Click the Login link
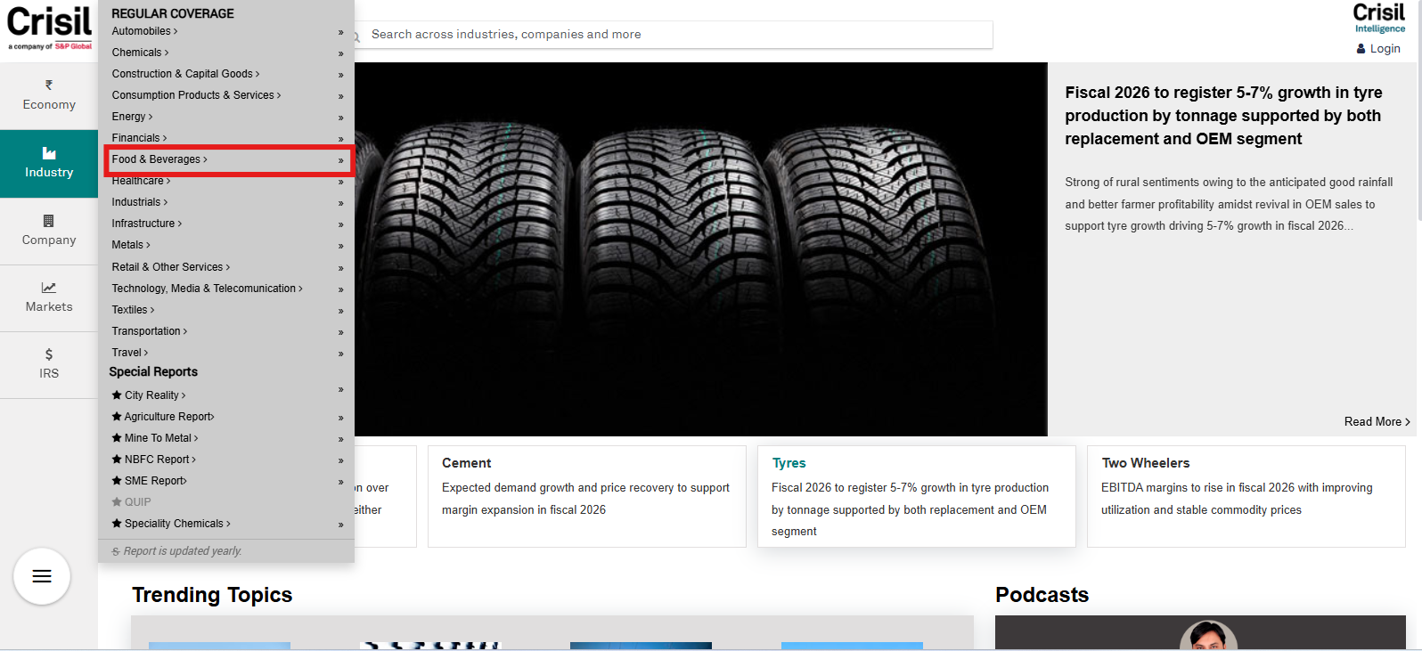 [x=1384, y=49]
